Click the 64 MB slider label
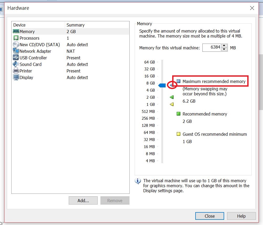This screenshot has height=225, width=263. click(x=149, y=132)
